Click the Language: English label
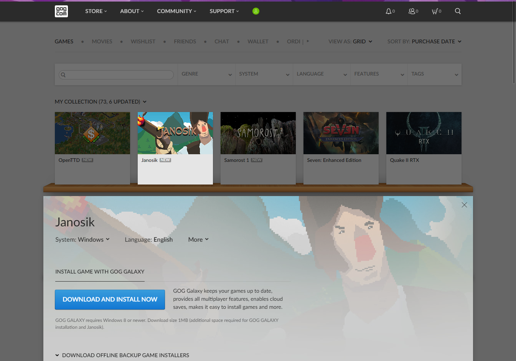Screen dimensions: 516x361 click(x=149, y=239)
